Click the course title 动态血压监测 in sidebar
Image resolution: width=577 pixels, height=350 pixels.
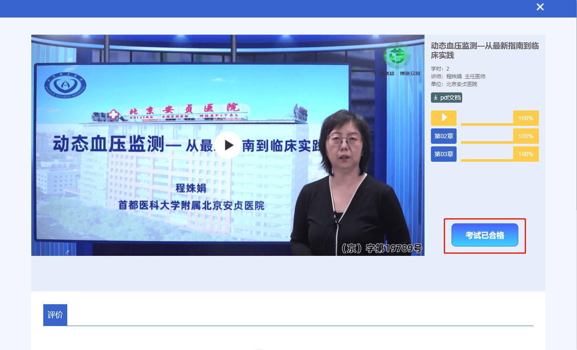[484, 50]
